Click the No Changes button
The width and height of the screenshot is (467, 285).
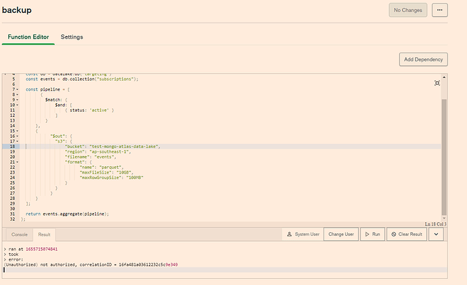point(408,10)
